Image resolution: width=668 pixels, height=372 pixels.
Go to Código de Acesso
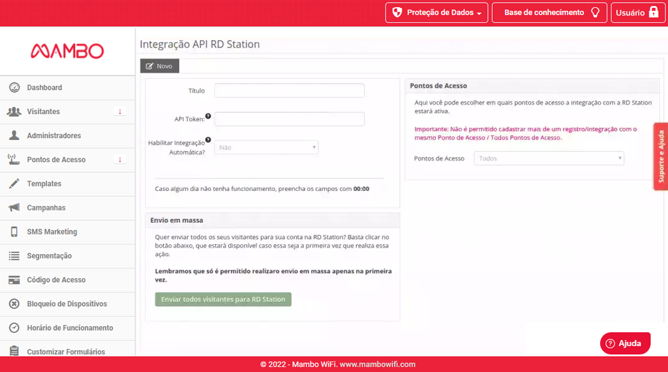[68, 280]
